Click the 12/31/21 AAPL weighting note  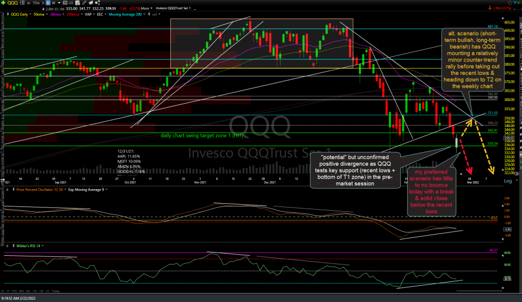[131, 161]
